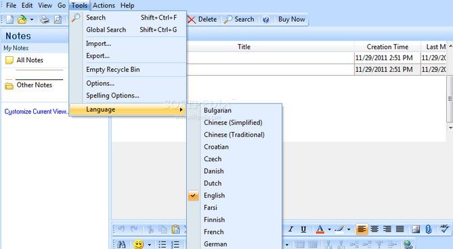
Task: Sort by Creation Time column header
Action: tap(387, 47)
